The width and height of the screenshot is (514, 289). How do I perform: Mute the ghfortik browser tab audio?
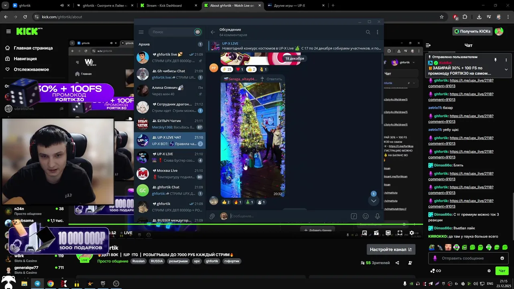point(62,6)
